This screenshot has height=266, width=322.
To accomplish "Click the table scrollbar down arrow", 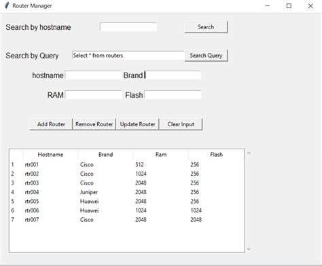I will [249, 249].
